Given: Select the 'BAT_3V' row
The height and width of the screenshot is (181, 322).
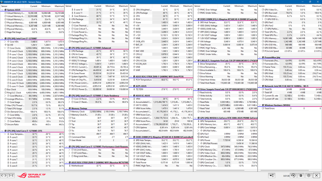Looking at the screenshot, I should tap(161, 45).
